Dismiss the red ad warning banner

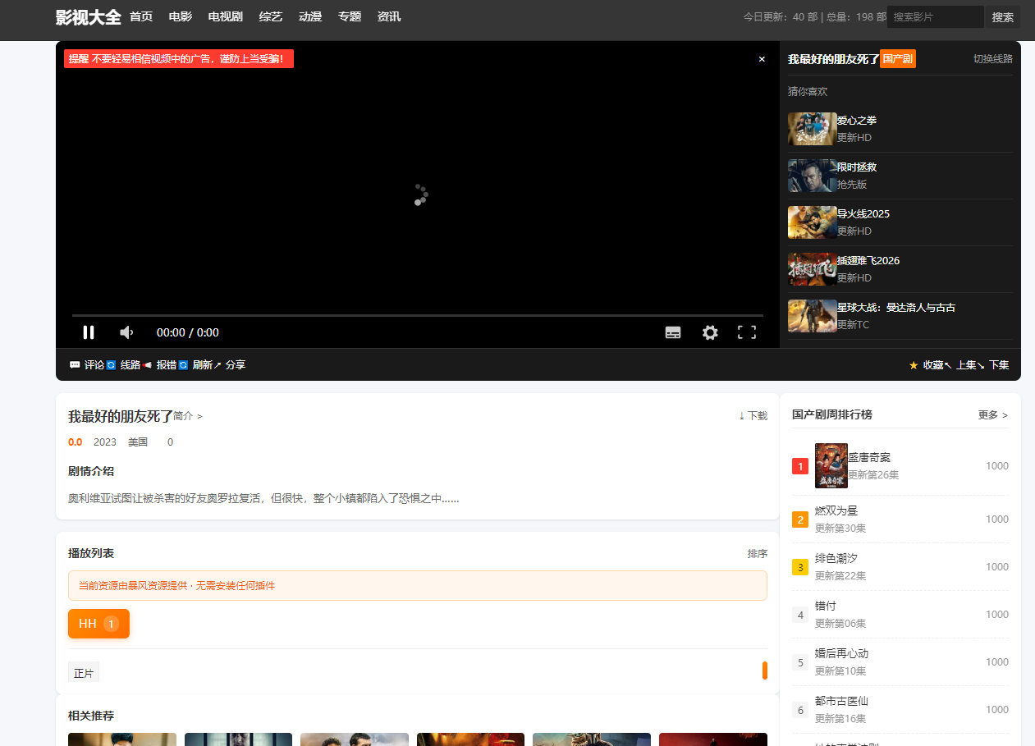(762, 59)
